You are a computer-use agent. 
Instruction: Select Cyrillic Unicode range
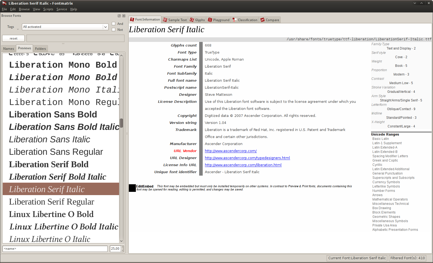coord(377,165)
